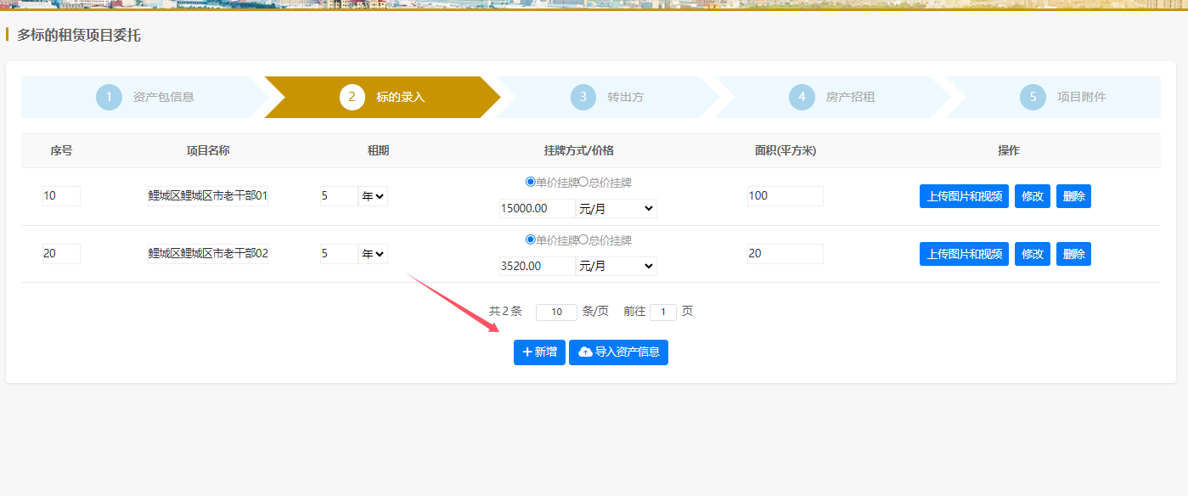This screenshot has width=1188, height=496.
Task: Click 修改 for 老干部02 row
Action: [1033, 254]
